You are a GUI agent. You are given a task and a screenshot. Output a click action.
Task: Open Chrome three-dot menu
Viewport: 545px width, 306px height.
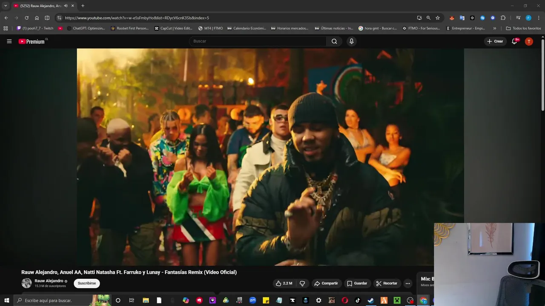point(539,18)
